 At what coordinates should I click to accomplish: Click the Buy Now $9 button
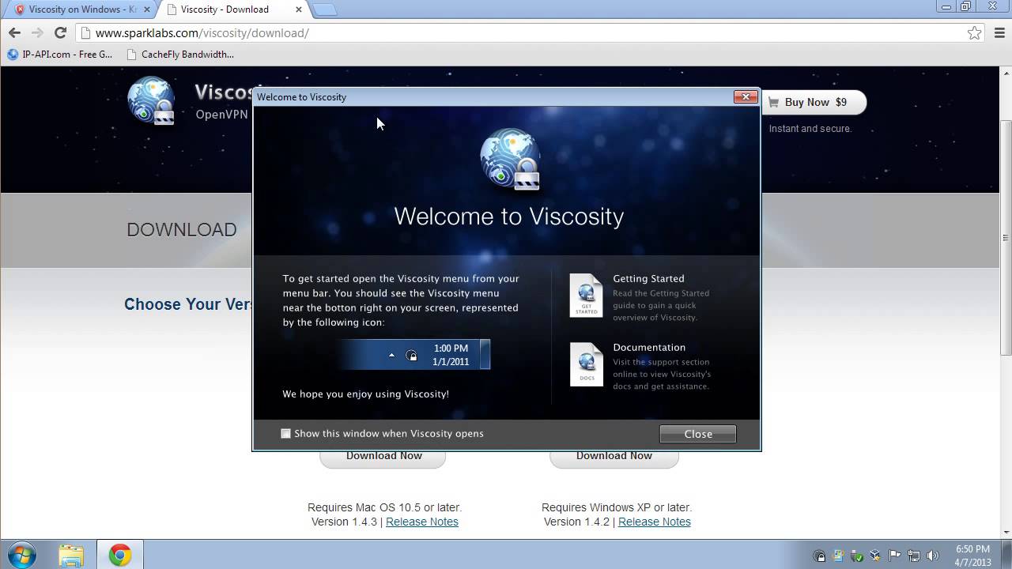click(x=814, y=102)
